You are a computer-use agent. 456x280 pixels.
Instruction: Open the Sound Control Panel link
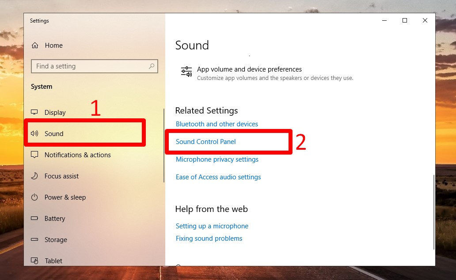pos(205,142)
